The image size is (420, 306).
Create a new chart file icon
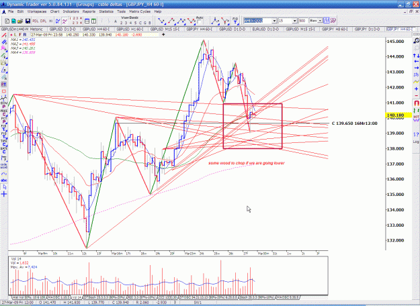[x=7, y=21]
